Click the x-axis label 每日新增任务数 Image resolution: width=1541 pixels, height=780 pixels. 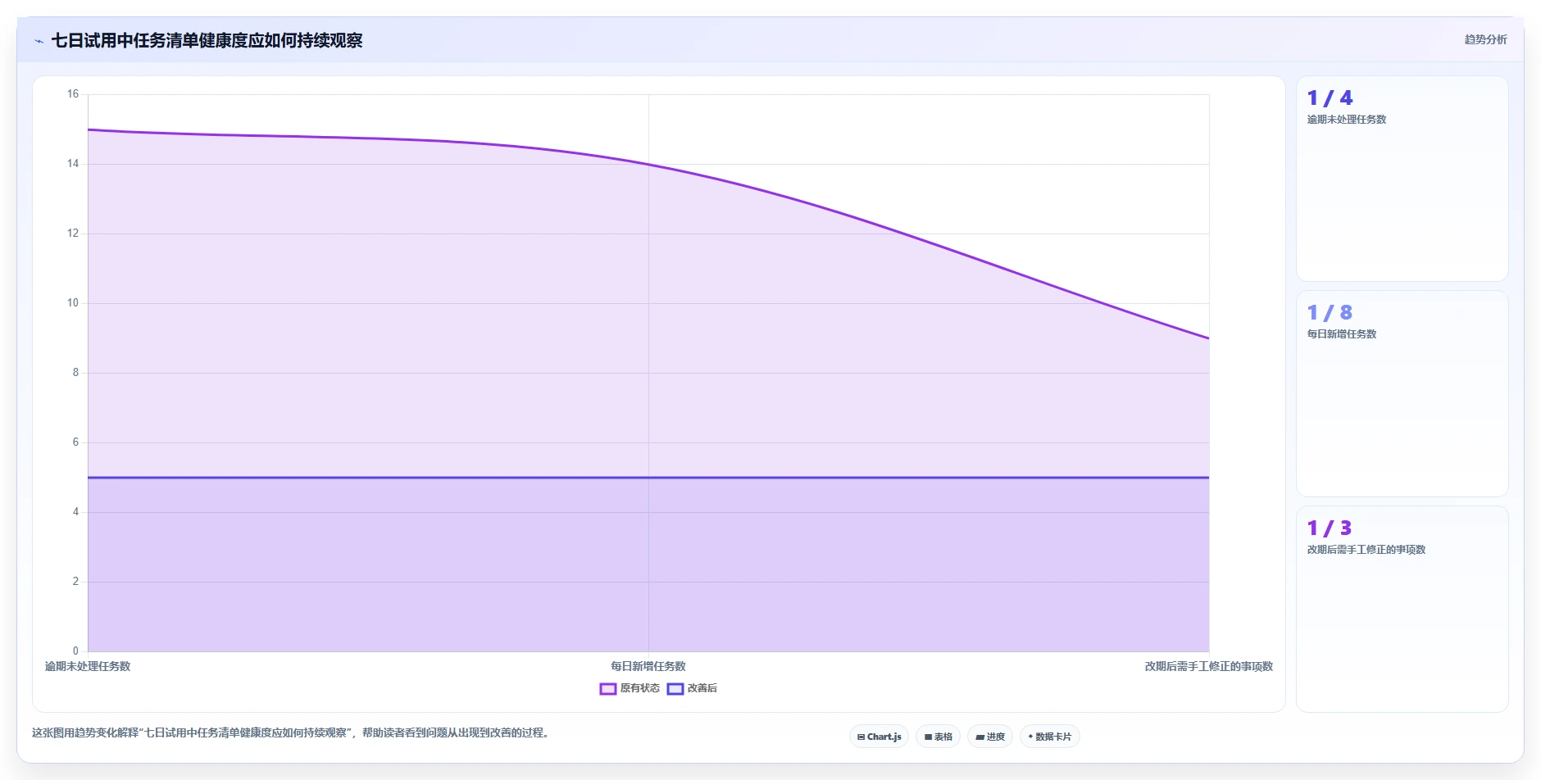(x=648, y=666)
